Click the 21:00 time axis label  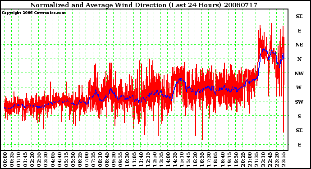(250, 160)
